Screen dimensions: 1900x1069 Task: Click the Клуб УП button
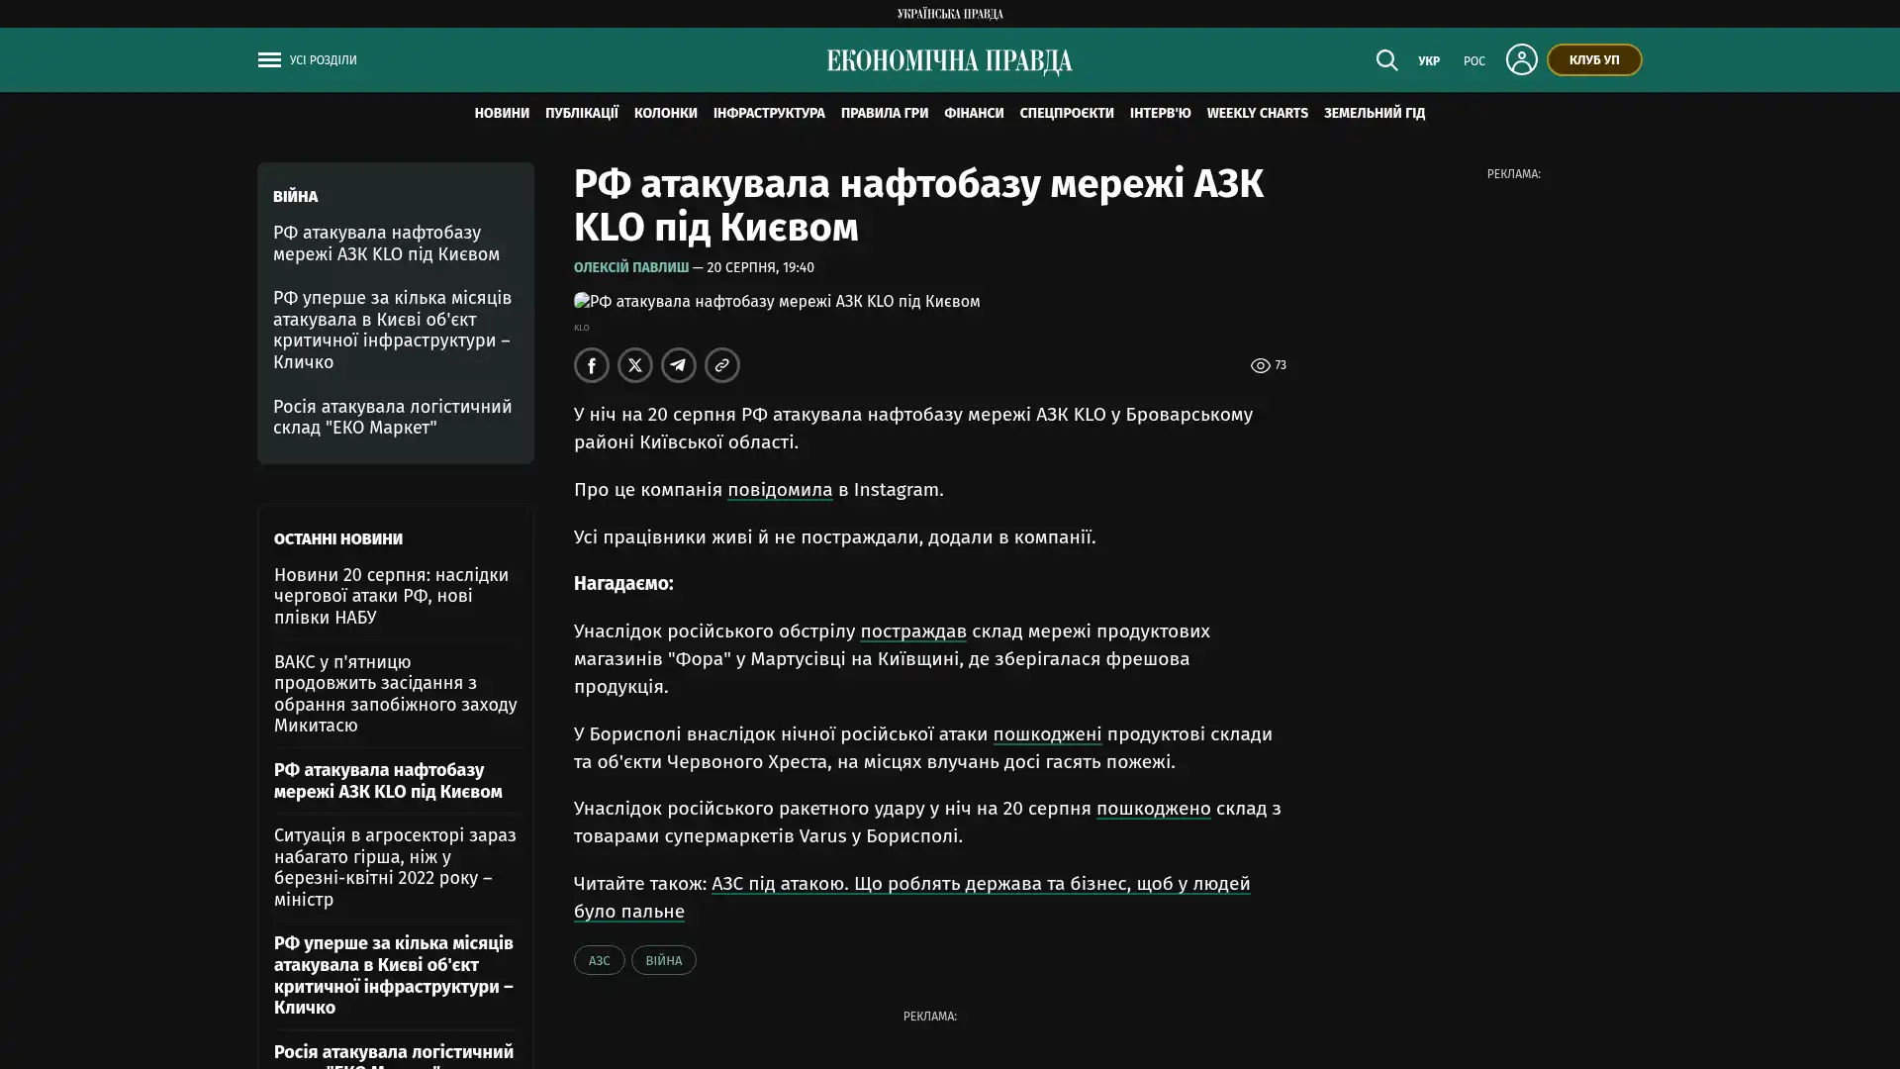pyautogui.click(x=1594, y=60)
